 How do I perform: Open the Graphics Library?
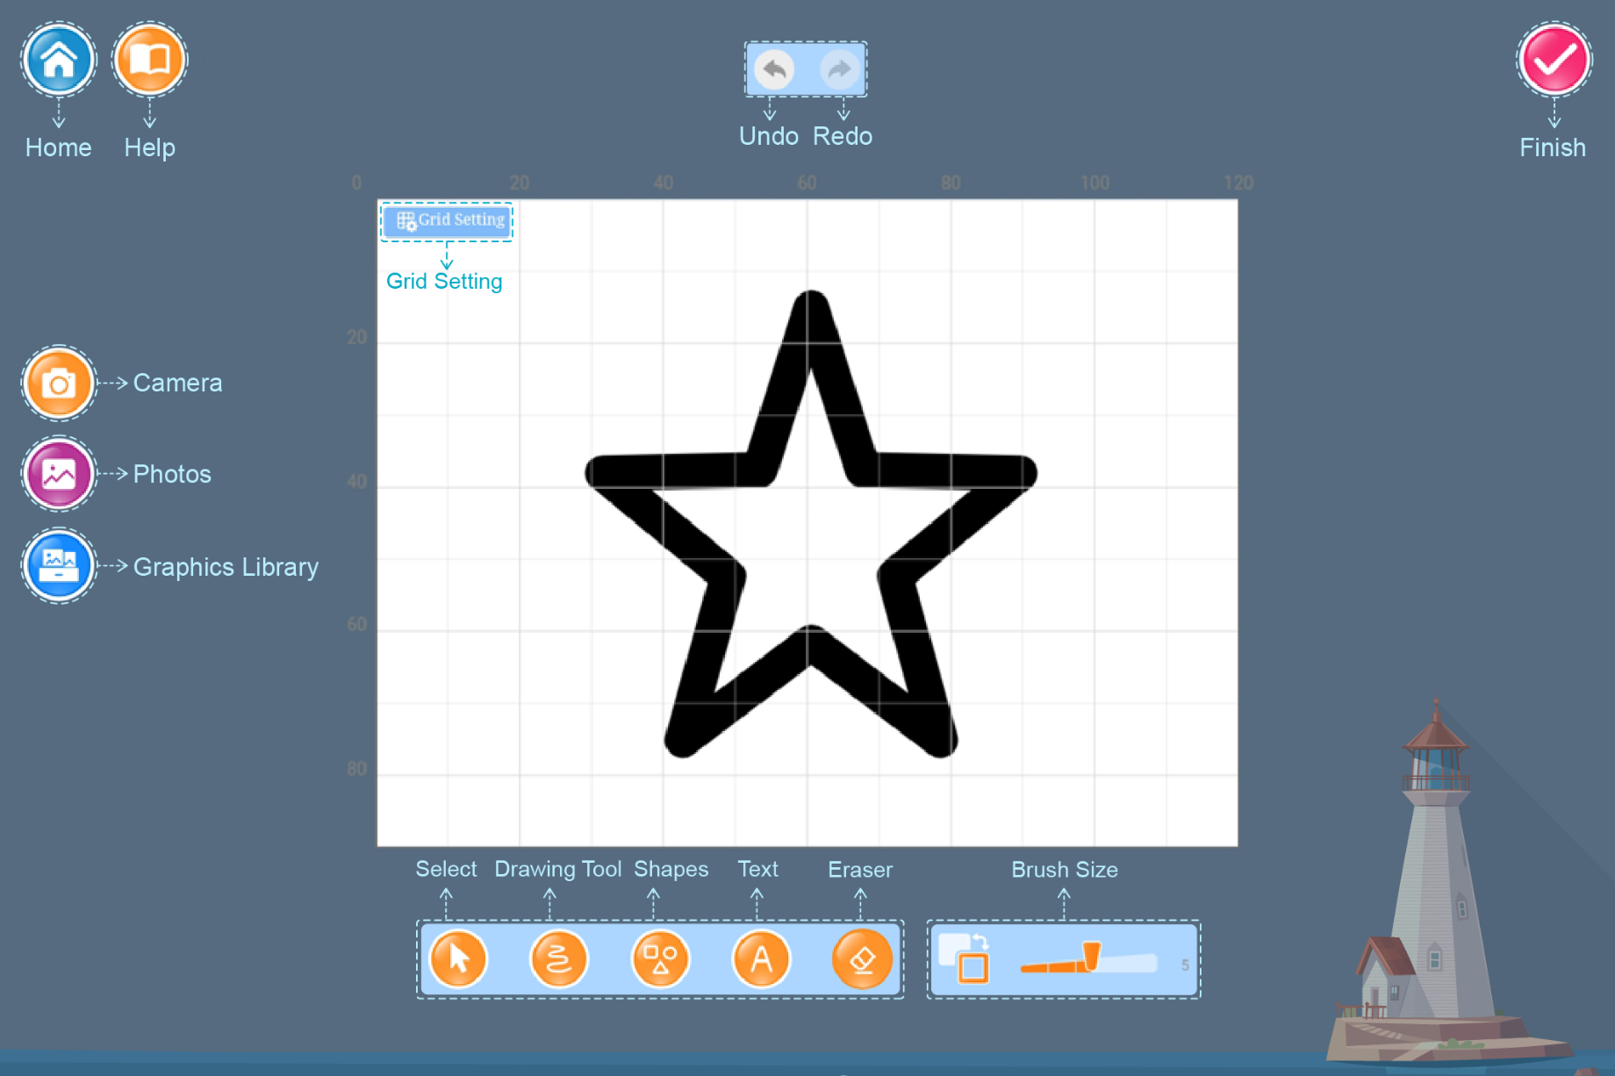(x=59, y=566)
